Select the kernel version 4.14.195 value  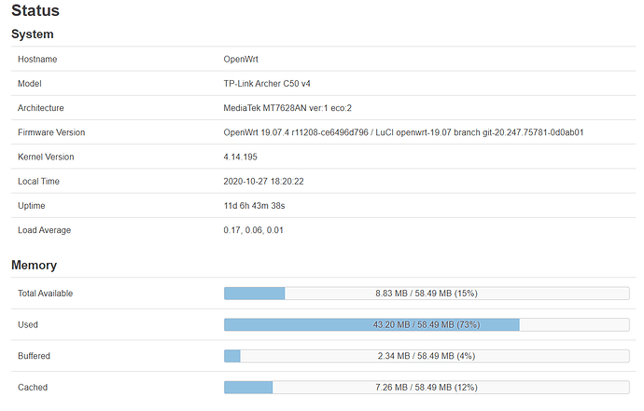point(240,157)
